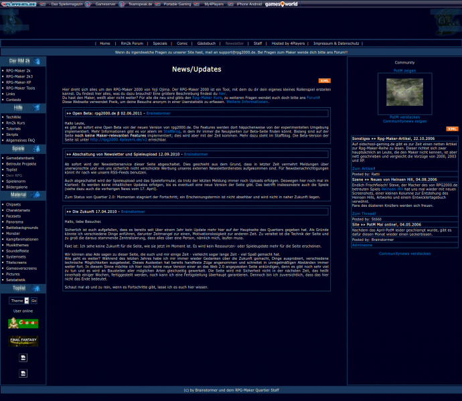Click the 'Hilfe' sidebar section header
The height and width of the screenshot is (401, 462).
pyautogui.click(x=23, y=108)
